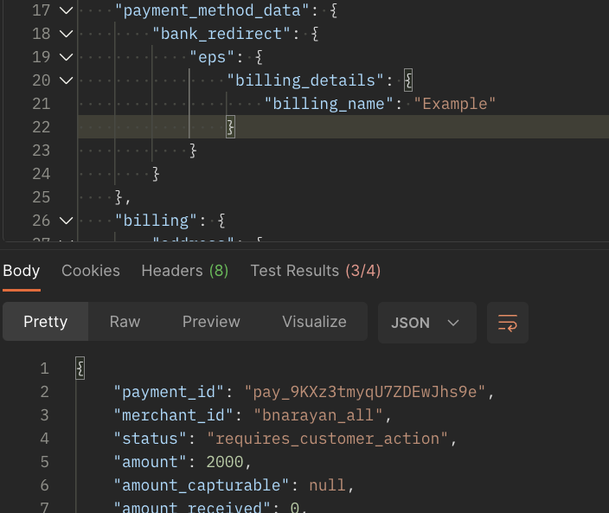
Task: Click the "merchant_id" key in response
Action: pyautogui.click(x=173, y=415)
